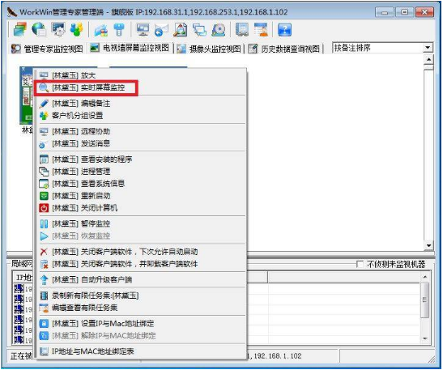Click the CD disc toolbar icon
This screenshot has width=443, height=370.
click(x=219, y=30)
